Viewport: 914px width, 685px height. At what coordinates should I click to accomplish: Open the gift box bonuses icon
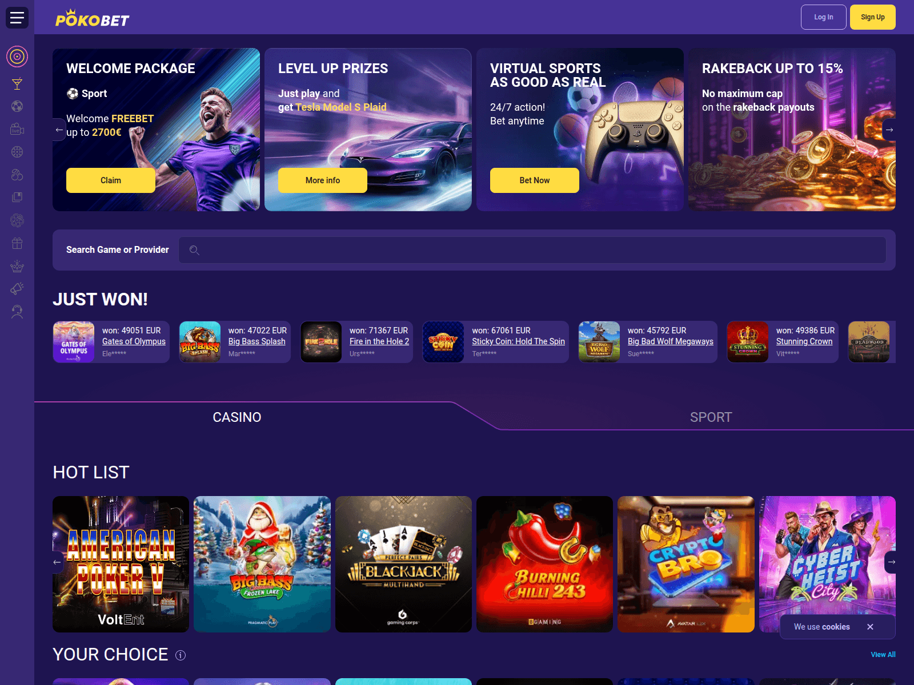17,243
